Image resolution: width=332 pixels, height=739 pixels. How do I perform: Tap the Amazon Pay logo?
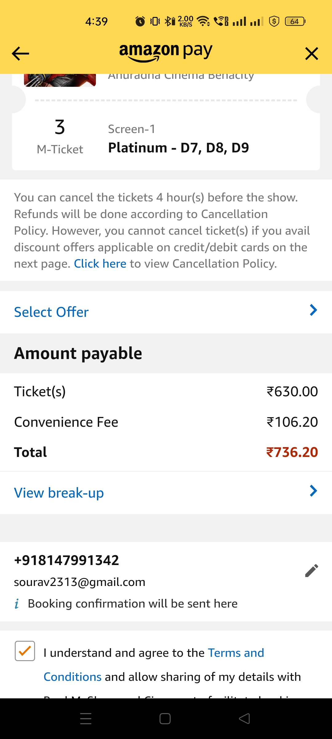click(x=166, y=52)
